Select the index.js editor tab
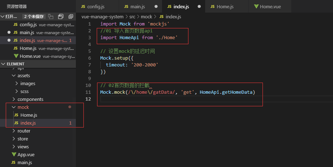 (184, 6)
